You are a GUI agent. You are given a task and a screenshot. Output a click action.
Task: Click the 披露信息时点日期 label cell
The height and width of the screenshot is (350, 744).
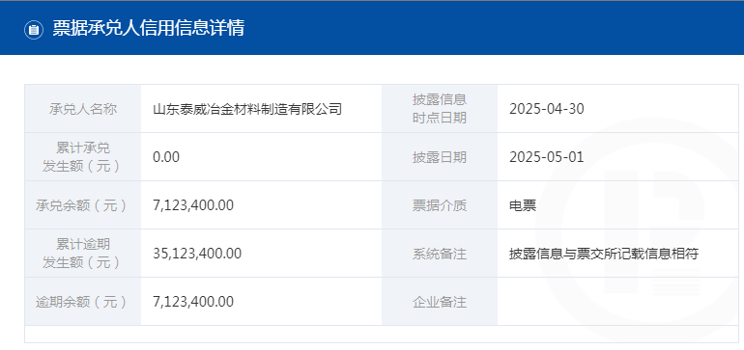pyautogui.click(x=440, y=109)
